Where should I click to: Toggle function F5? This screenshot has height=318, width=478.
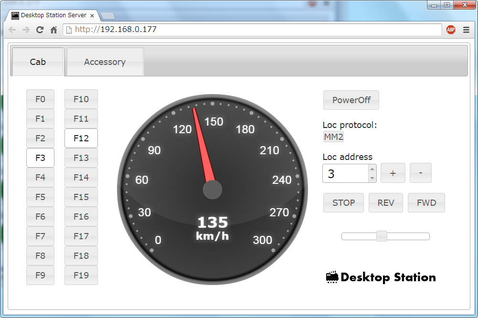(x=40, y=197)
